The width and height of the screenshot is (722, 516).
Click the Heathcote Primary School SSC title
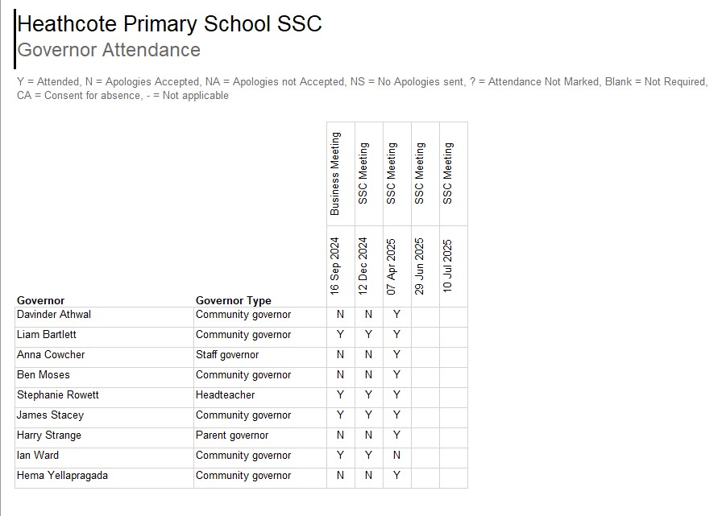(169, 24)
